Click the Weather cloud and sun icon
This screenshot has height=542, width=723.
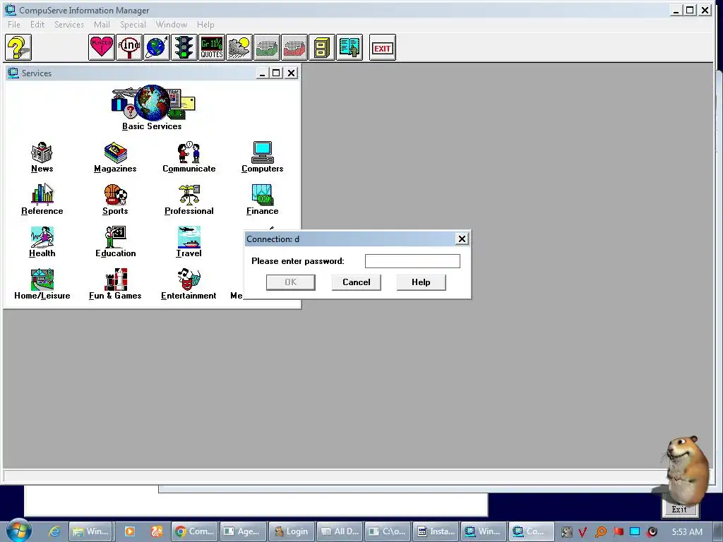pos(239,47)
